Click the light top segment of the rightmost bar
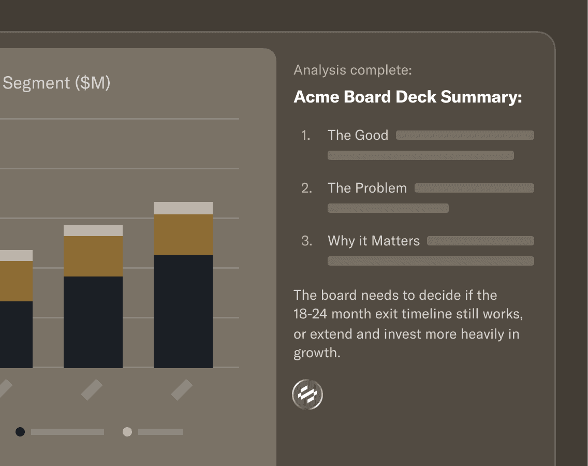The image size is (588, 466). click(x=183, y=208)
